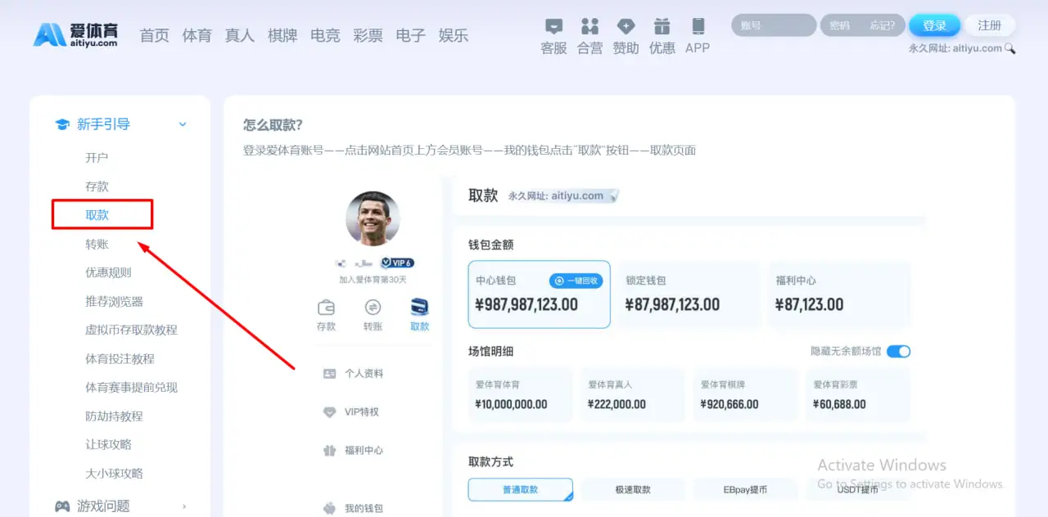Open 虚拟币存取款教程 in the sidebar

point(131,330)
